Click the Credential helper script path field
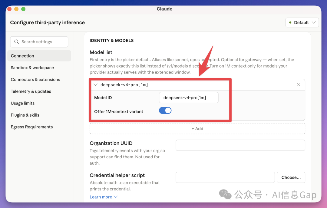This screenshot has height=208, width=327. pos(225,177)
